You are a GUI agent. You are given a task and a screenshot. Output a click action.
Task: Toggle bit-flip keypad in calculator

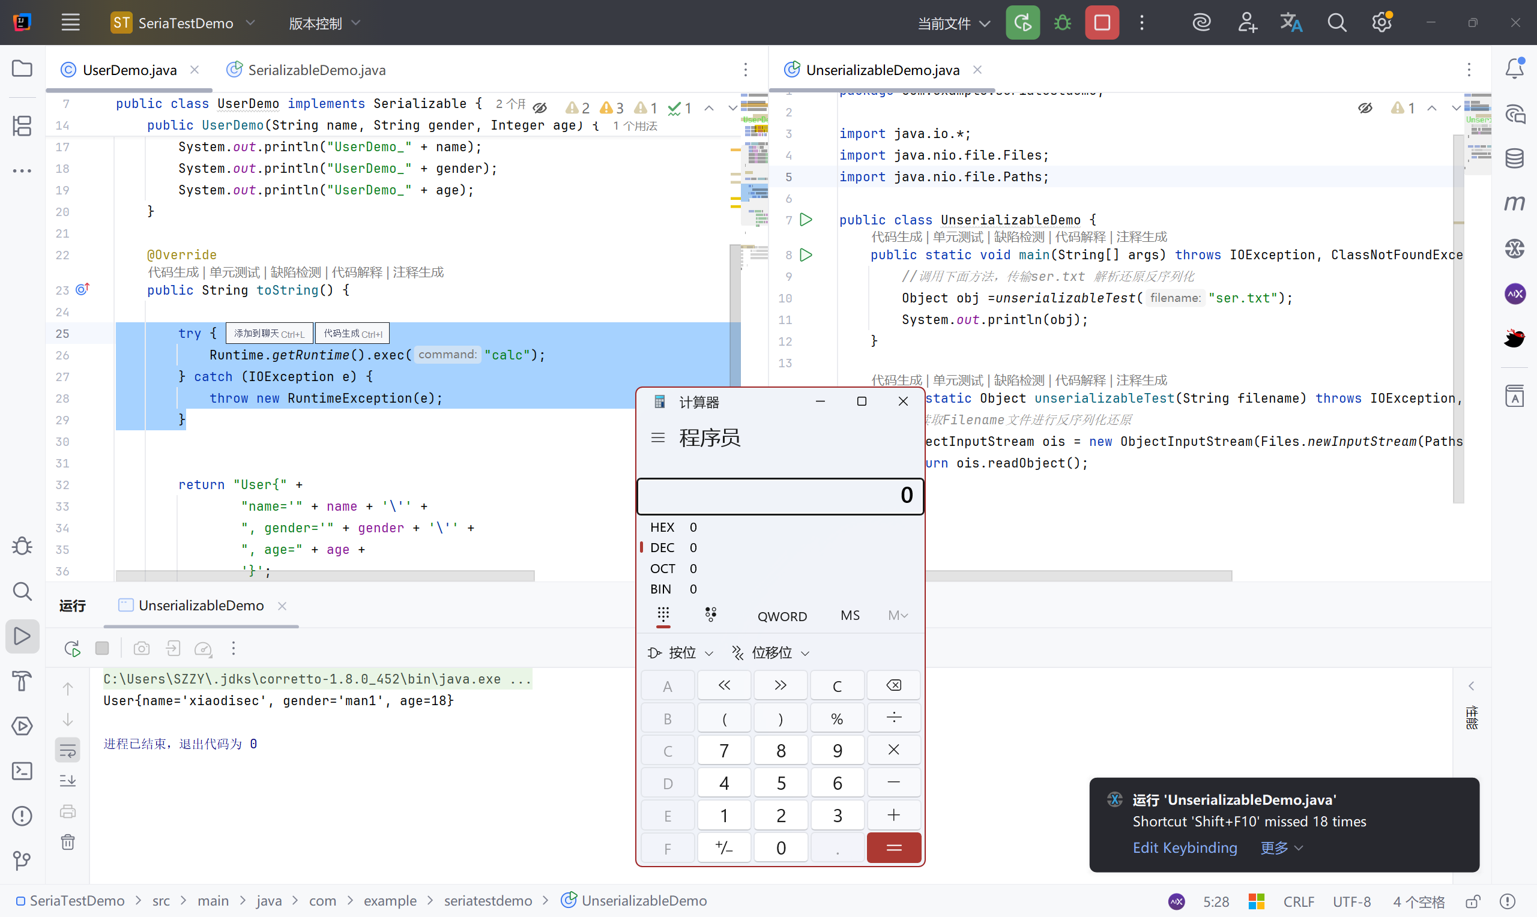(x=711, y=614)
